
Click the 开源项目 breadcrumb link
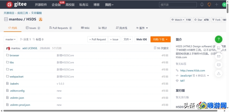pyautogui.click(x=9, y=13)
